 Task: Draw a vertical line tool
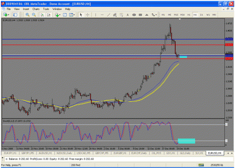pos(96,15)
